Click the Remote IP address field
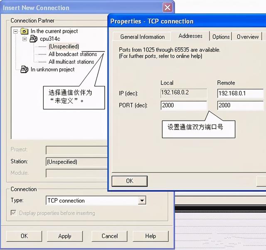 point(240,93)
